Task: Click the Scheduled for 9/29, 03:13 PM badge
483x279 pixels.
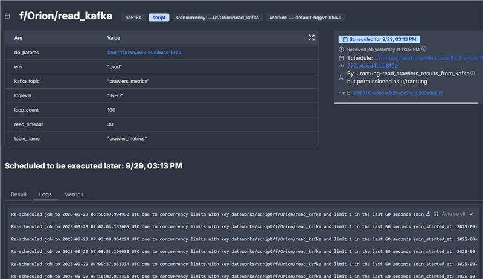Action: click(x=379, y=39)
